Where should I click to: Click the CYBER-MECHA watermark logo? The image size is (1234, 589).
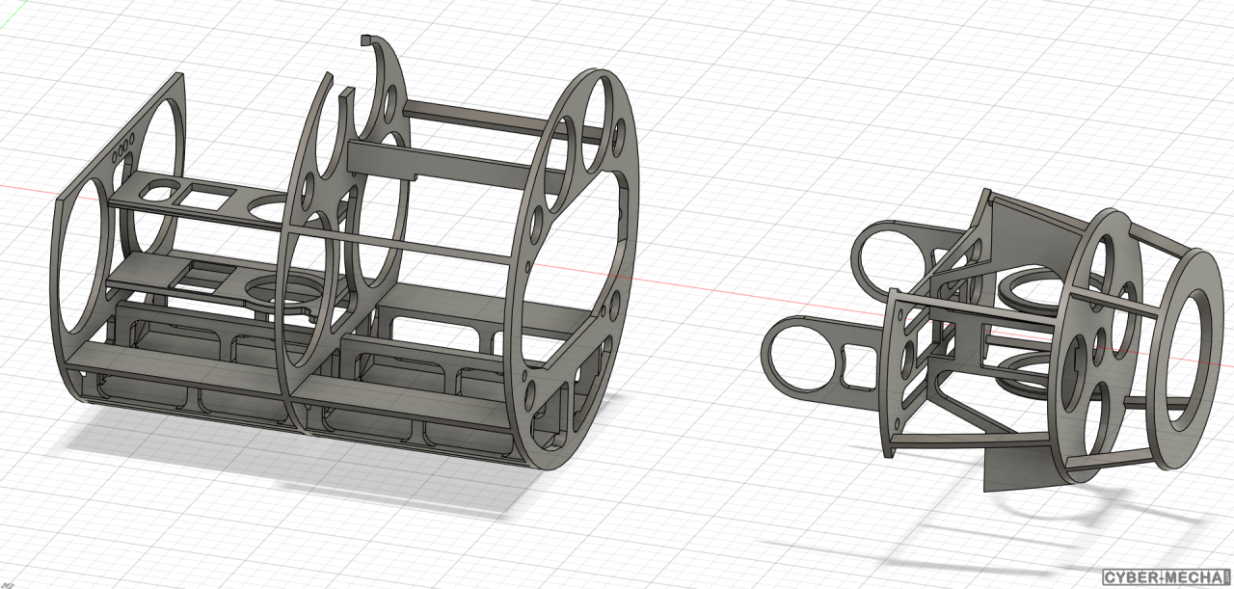coord(1166,577)
